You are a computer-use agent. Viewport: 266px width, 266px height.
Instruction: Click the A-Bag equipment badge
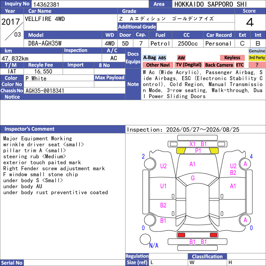pyautogui.click(x=149, y=58)
